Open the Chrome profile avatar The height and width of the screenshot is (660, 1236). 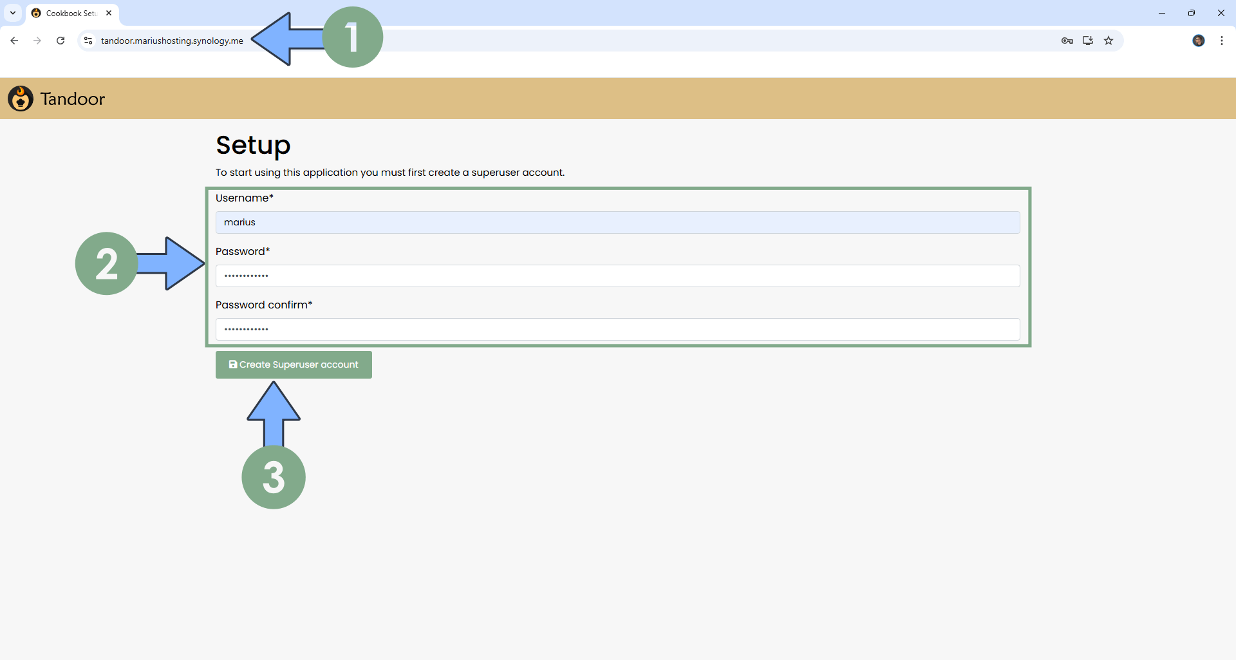click(1199, 41)
